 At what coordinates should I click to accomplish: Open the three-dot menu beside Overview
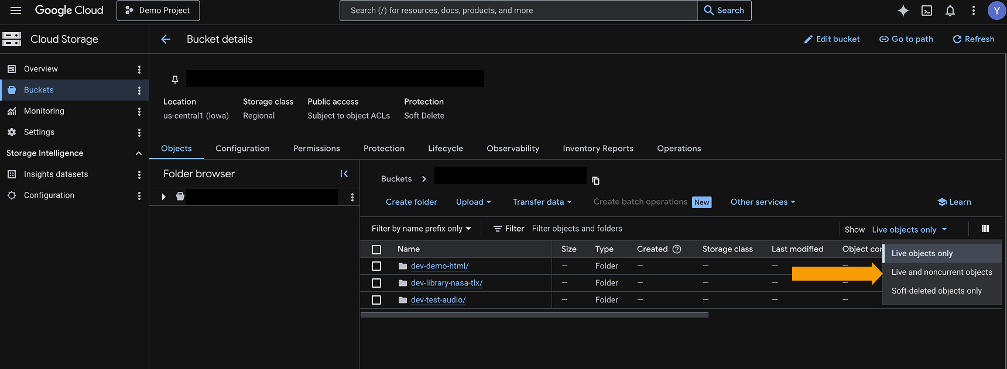139,69
